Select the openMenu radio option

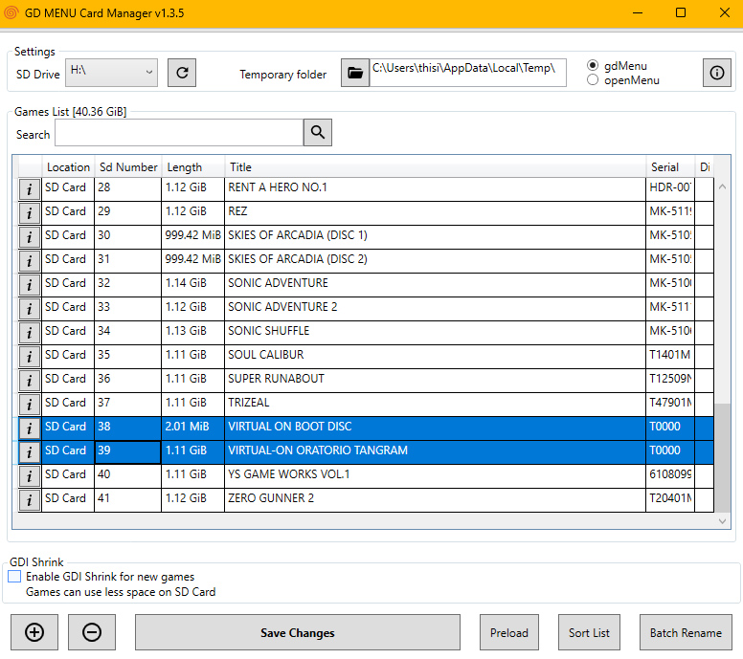pos(593,80)
